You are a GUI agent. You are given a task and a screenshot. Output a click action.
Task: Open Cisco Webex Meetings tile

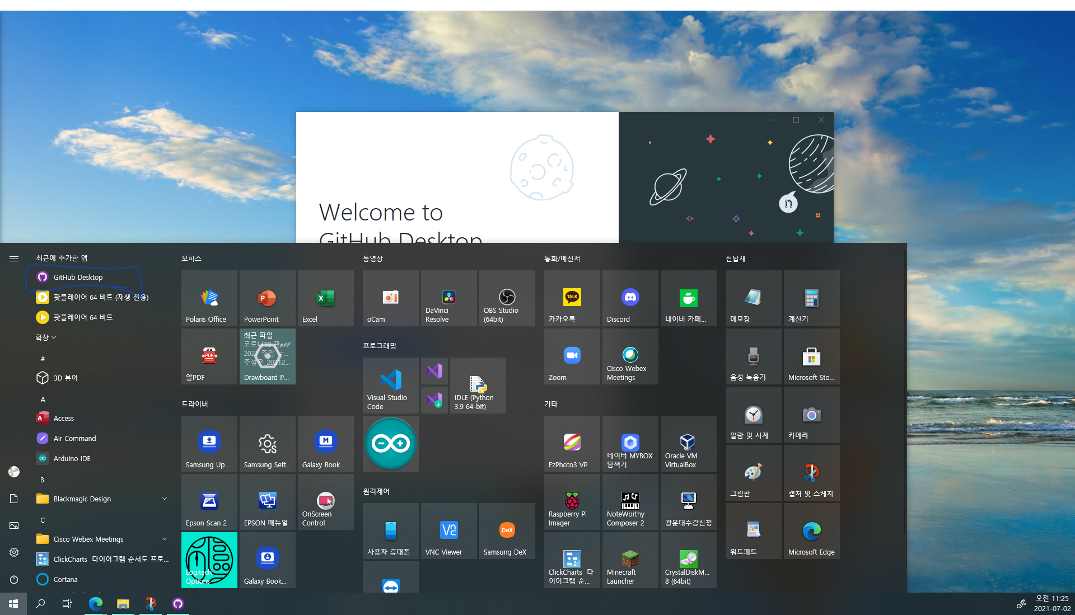(630, 356)
